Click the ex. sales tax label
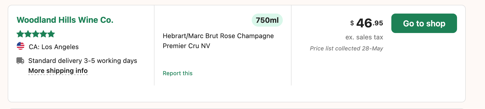Viewport: 485px width, 109px height. (x=364, y=37)
